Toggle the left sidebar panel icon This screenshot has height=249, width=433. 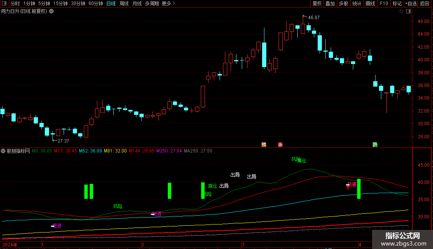(4, 3)
